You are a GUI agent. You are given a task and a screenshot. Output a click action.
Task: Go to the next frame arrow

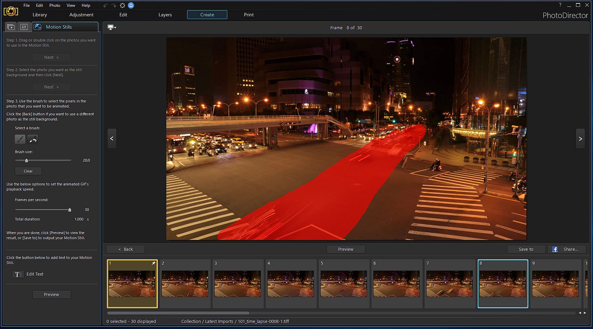click(580, 138)
